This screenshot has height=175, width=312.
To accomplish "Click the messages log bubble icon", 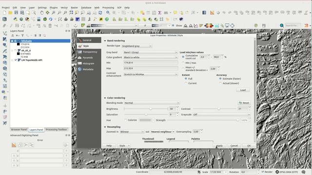I will click(303, 172).
